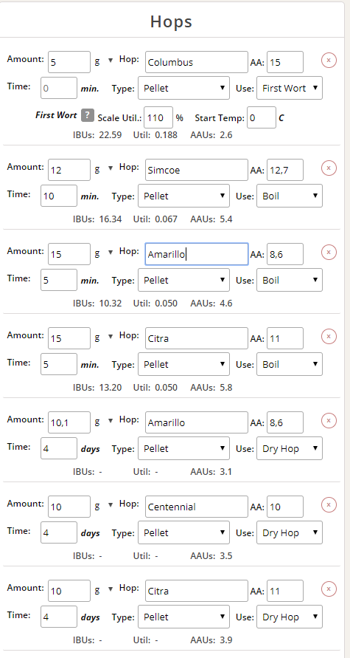Click the IBUs value 16.34
The width and height of the screenshot is (350, 658).
point(110,219)
